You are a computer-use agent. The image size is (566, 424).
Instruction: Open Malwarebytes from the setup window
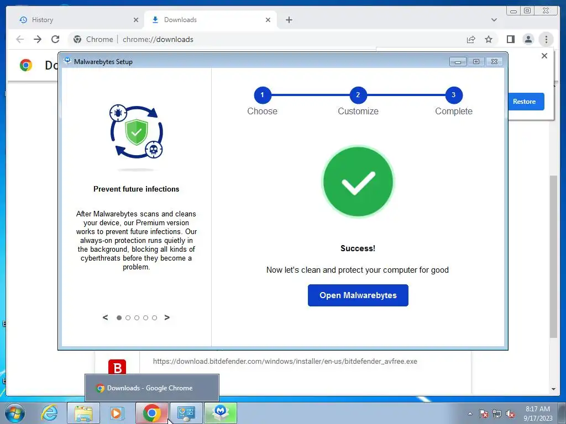pos(358,295)
